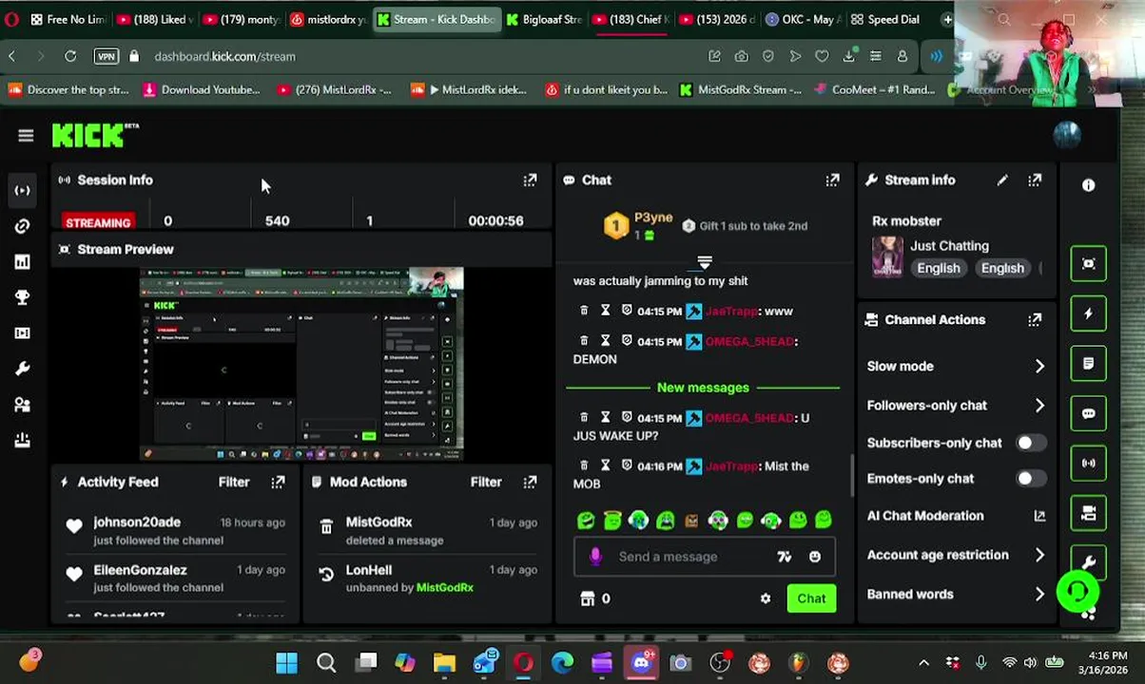Expand the Slow mode options

click(1039, 366)
